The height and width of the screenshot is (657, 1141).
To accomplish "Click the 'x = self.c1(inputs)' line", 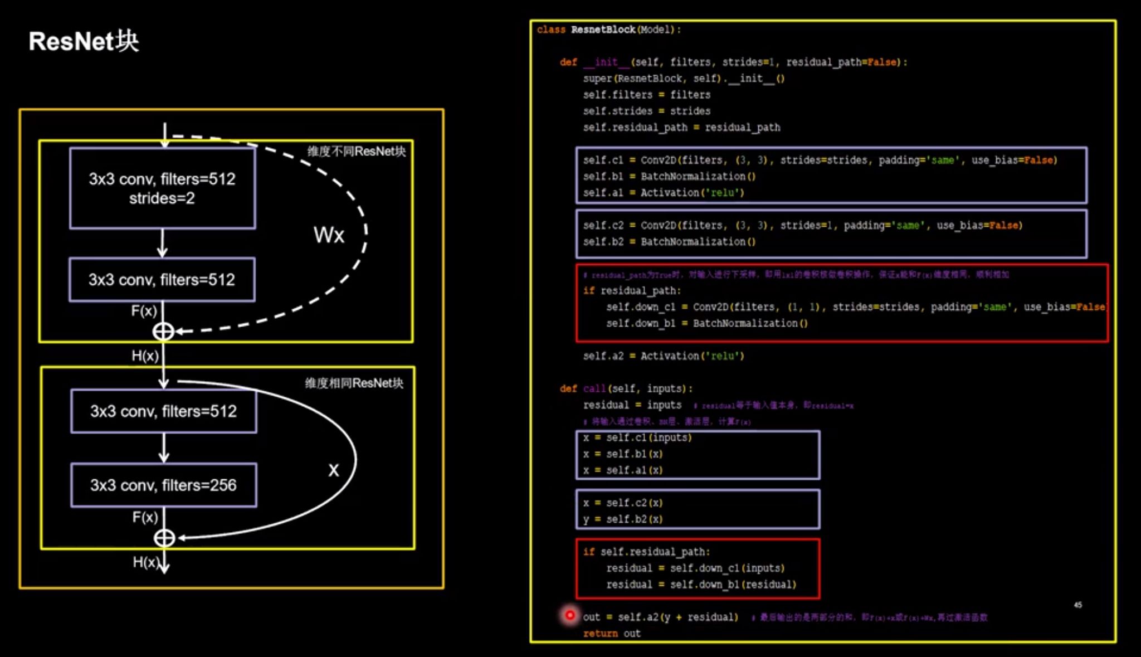I will click(x=637, y=438).
